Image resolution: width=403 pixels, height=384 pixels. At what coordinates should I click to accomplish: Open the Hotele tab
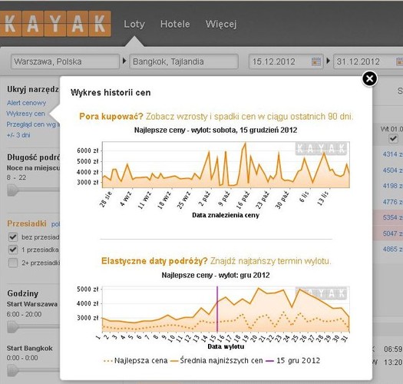(175, 24)
